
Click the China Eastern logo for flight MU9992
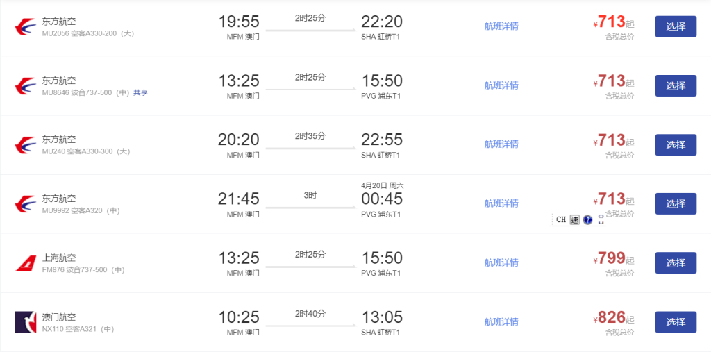point(25,204)
